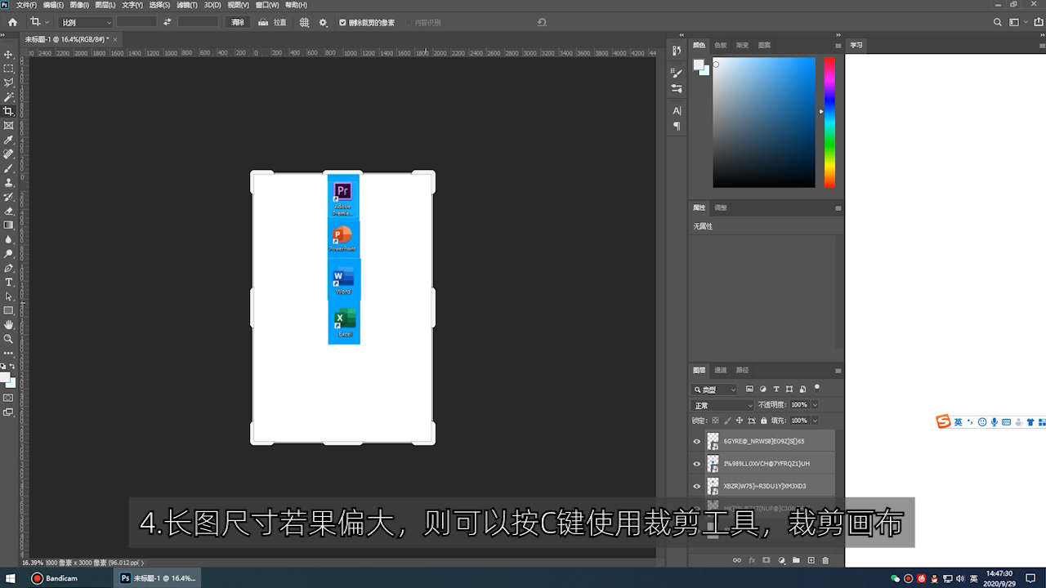The height and width of the screenshot is (588, 1046).
Task: Select the Magic Wand tool
Action: 9,97
